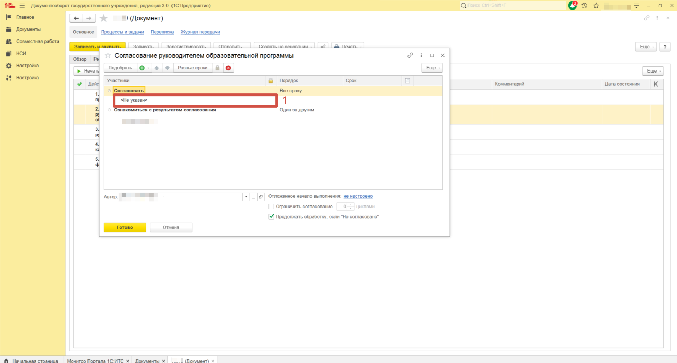The width and height of the screenshot is (677, 363).
Task: Collapse the 'Согласовать' group
Action: click(109, 91)
